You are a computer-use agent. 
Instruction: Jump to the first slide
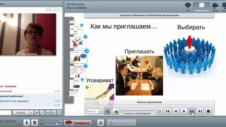(167, 111)
